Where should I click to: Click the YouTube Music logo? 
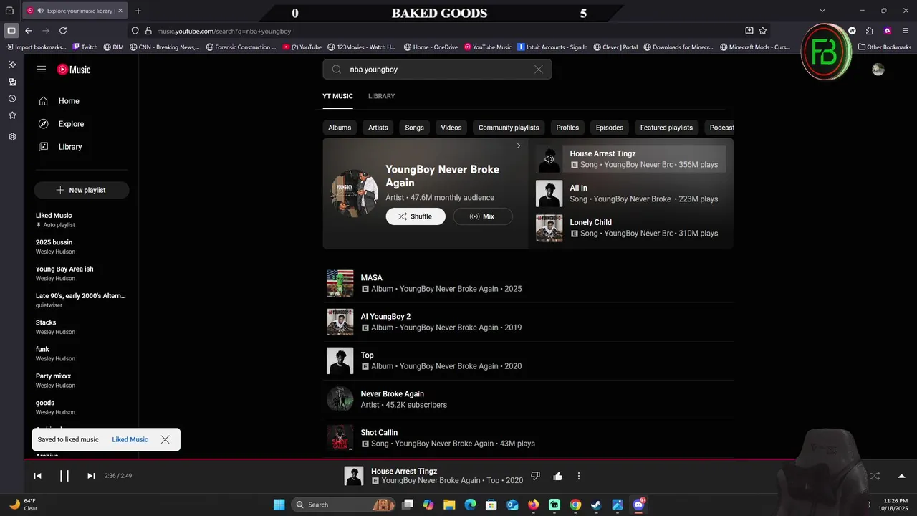click(x=74, y=70)
